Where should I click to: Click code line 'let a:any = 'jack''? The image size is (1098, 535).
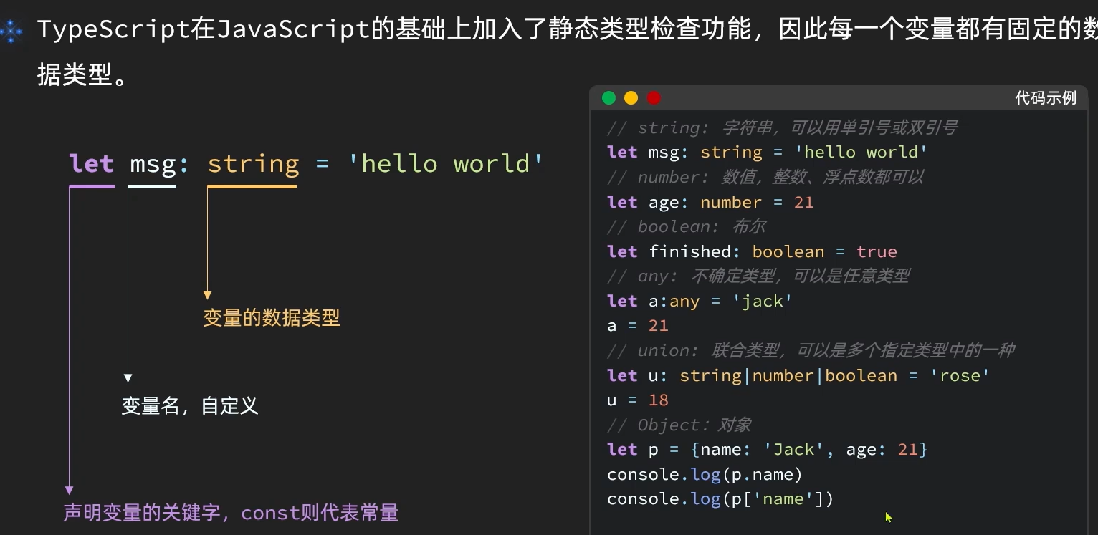click(700, 301)
